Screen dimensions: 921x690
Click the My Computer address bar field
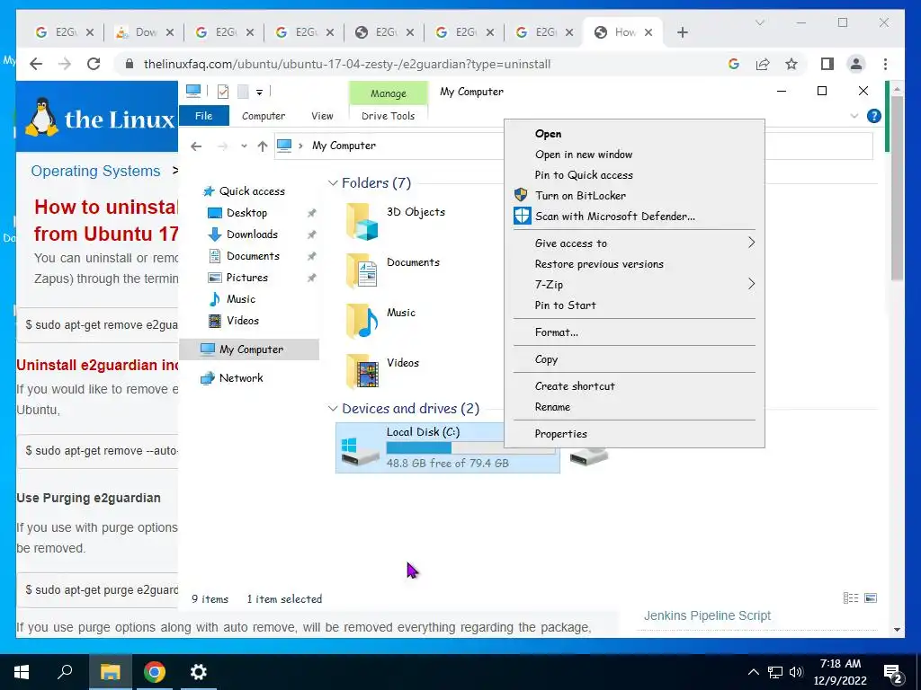click(390, 146)
